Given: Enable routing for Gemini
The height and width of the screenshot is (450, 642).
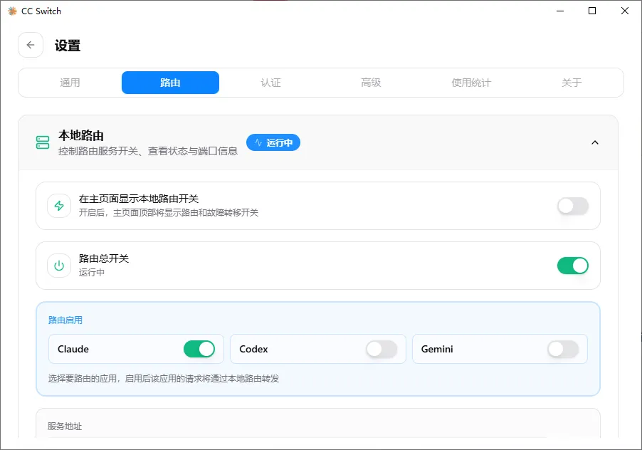Looking at the screenshot, I should coord(564,350).
